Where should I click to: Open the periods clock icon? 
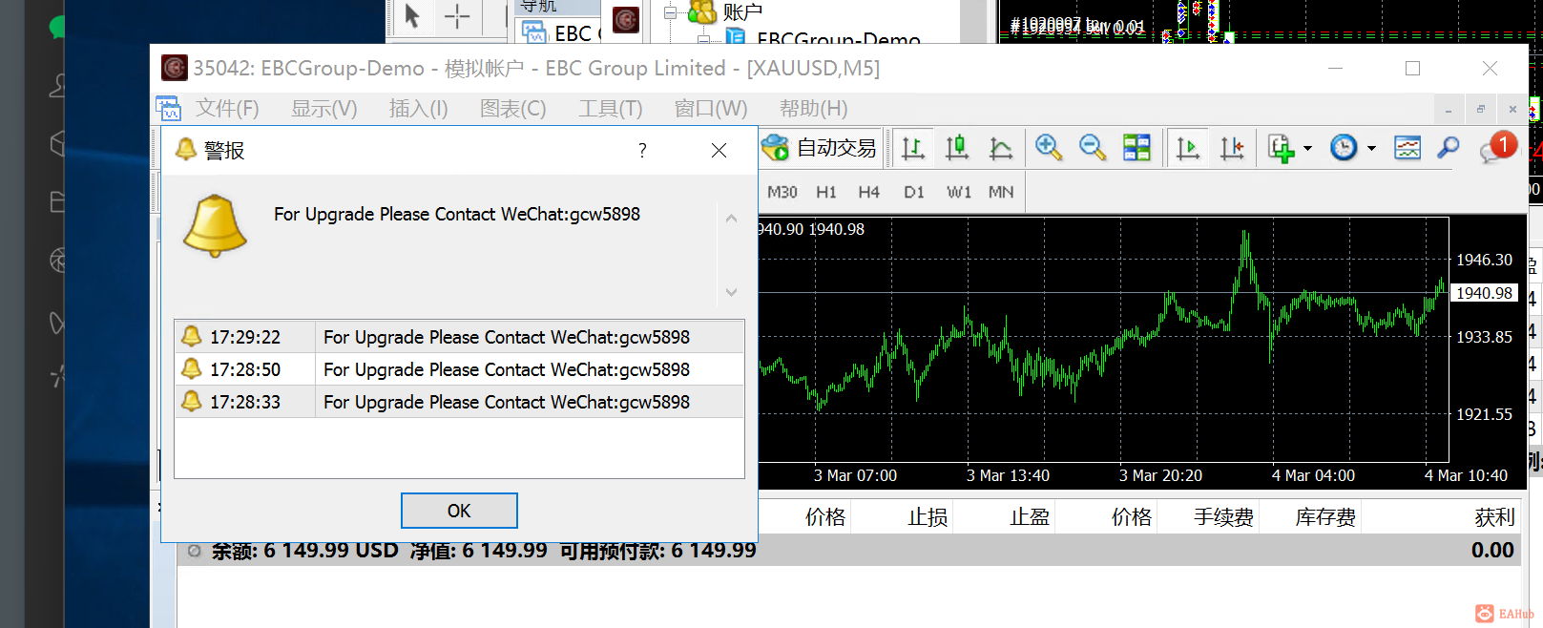[x=1344, y=148]
